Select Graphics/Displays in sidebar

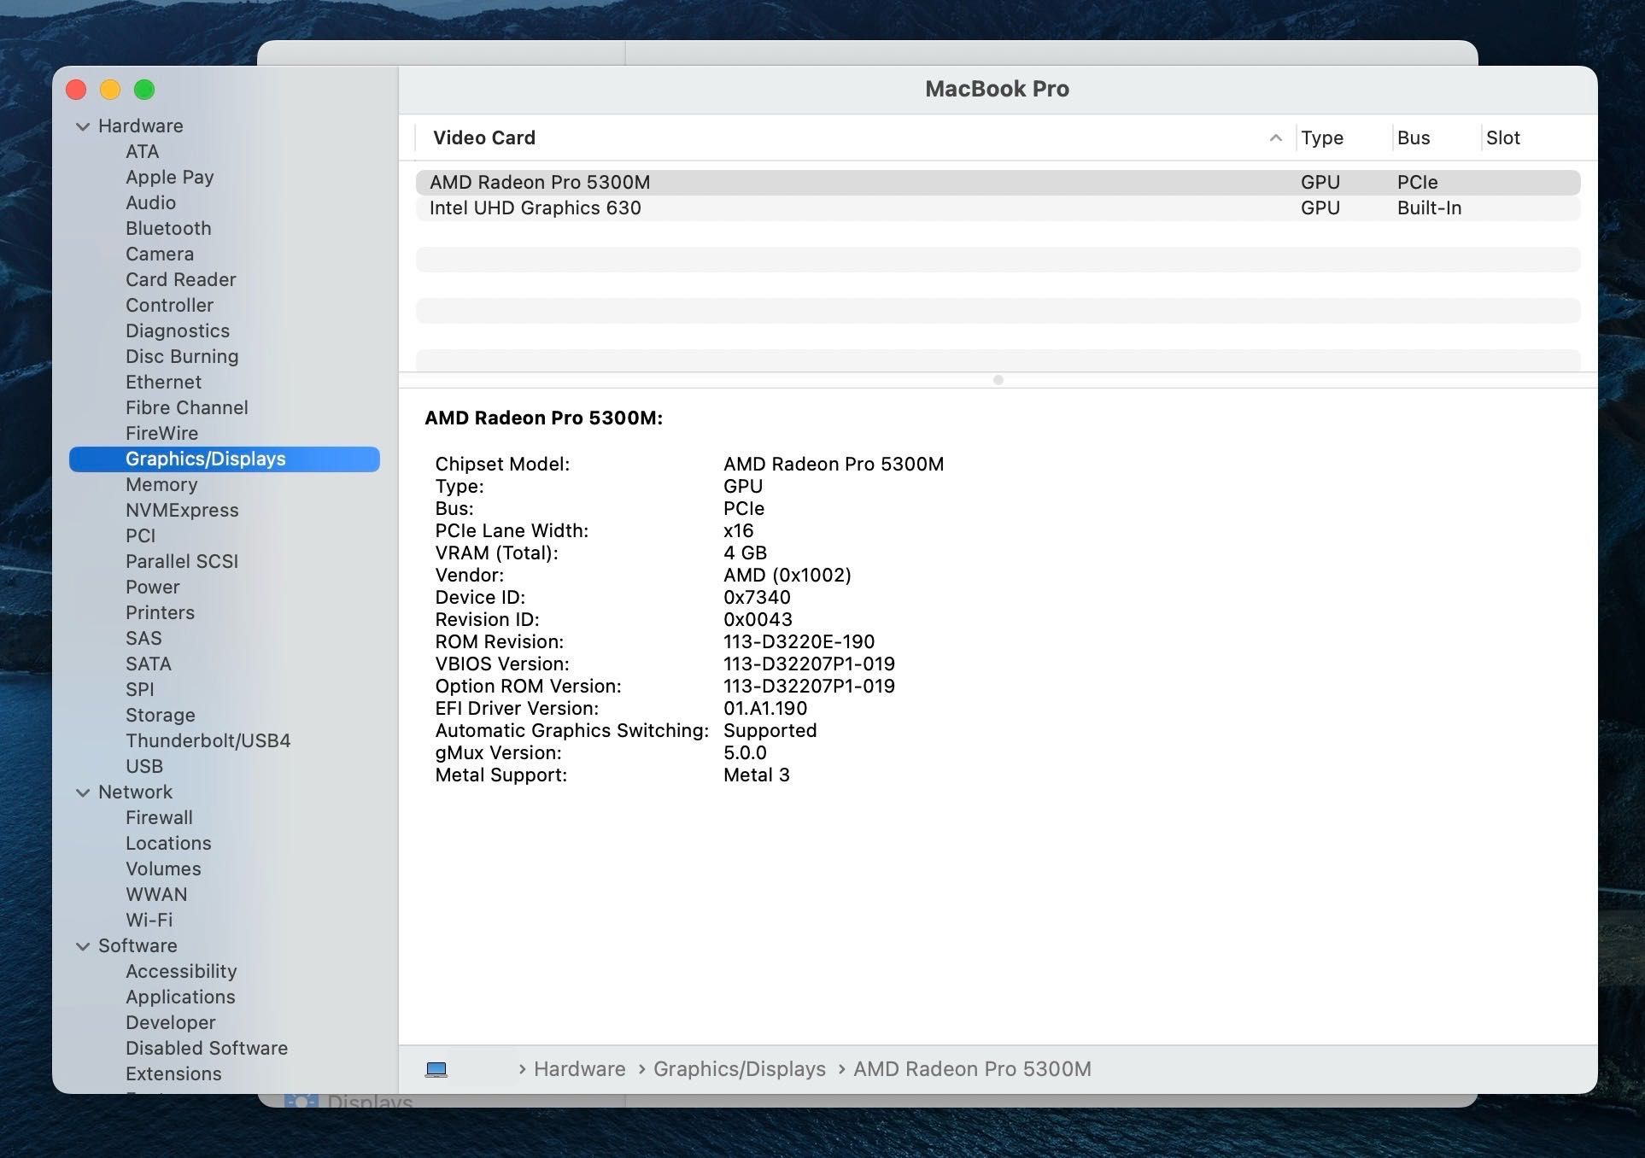click(x=224, y=459)
